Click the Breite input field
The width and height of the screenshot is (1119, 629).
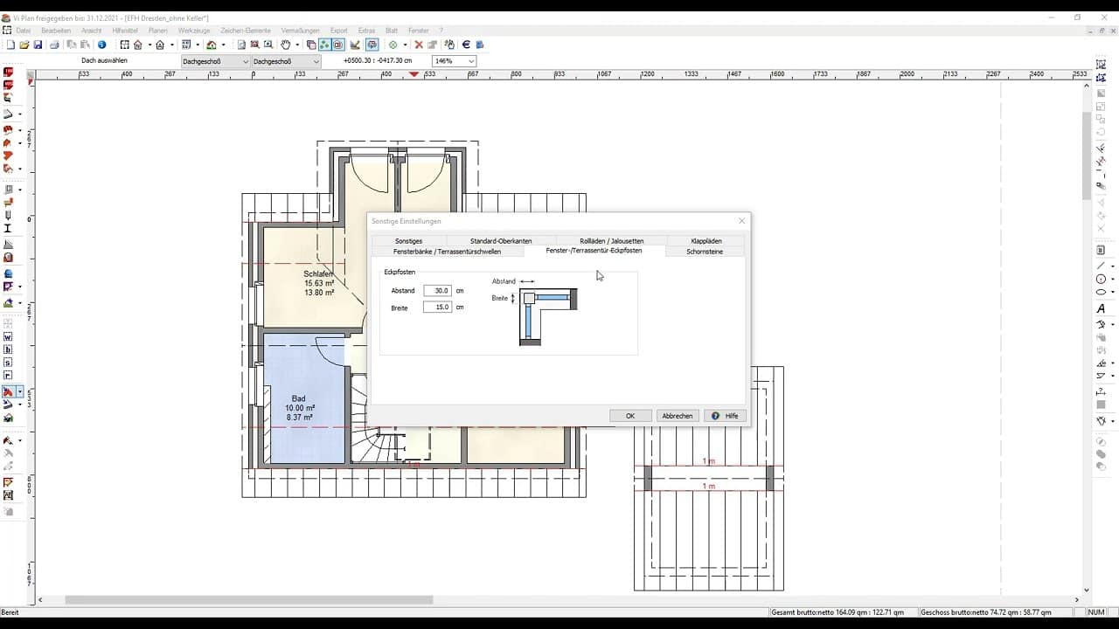point(437,308)
